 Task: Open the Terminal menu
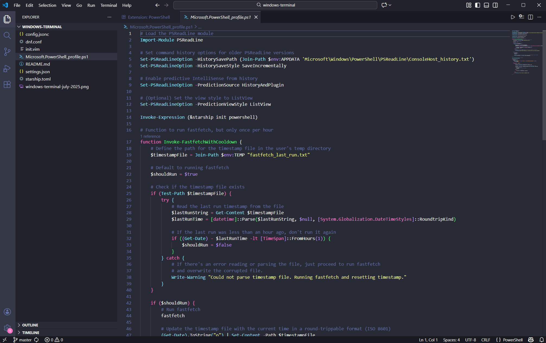[x=108, y=5]
